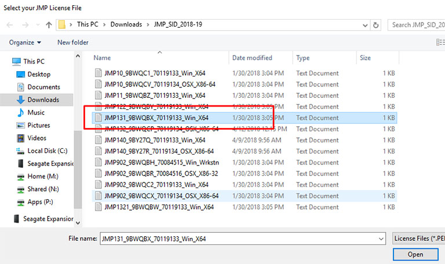Sort files by Date modified column

[252, 58]
